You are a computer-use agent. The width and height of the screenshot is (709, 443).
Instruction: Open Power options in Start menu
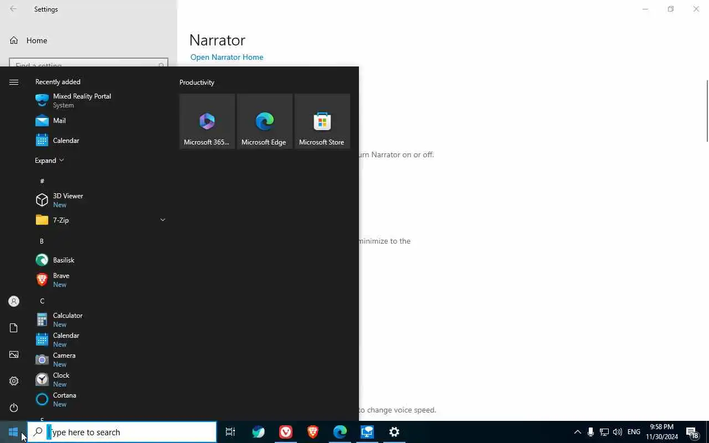(14, 408)
